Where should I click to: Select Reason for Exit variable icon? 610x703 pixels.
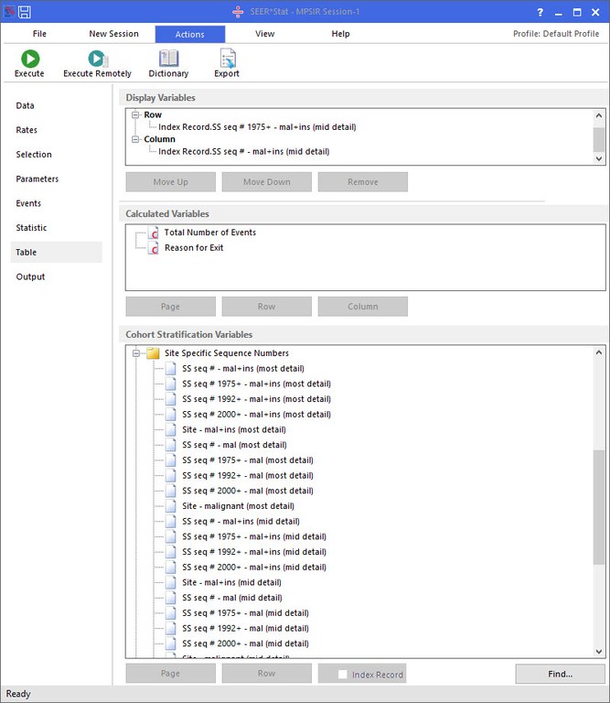click(x=153, y=248)
